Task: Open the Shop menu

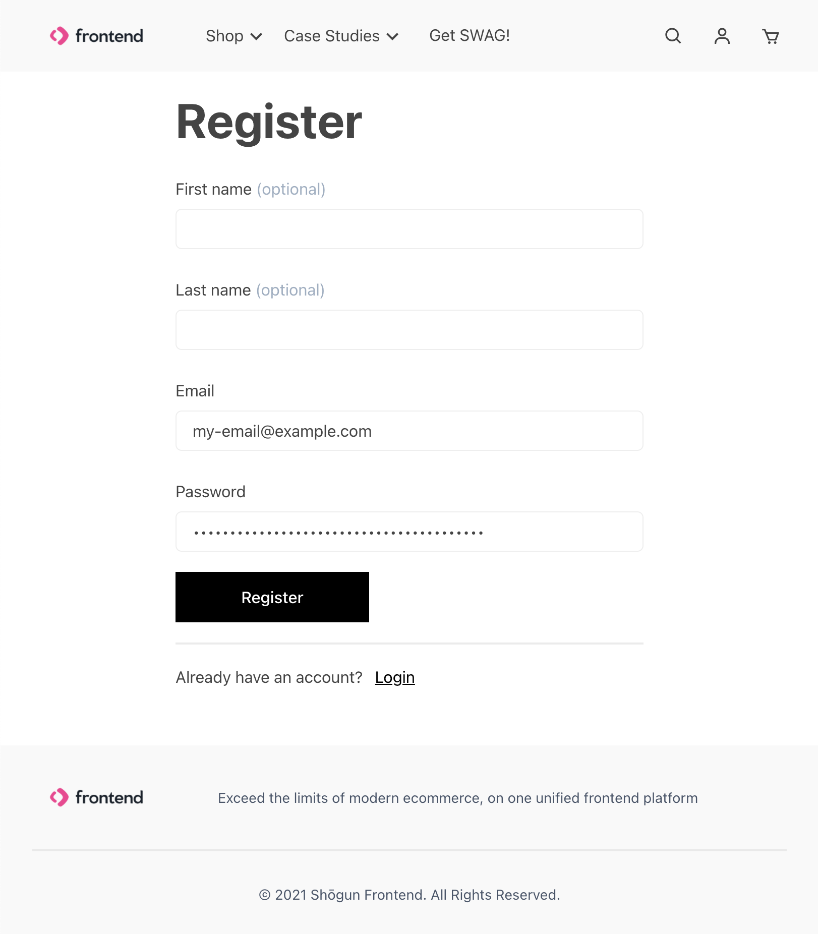Action: (225, 36)
